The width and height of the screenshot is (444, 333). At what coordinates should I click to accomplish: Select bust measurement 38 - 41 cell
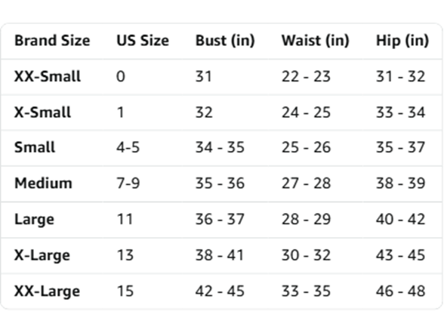coord(220,255)
